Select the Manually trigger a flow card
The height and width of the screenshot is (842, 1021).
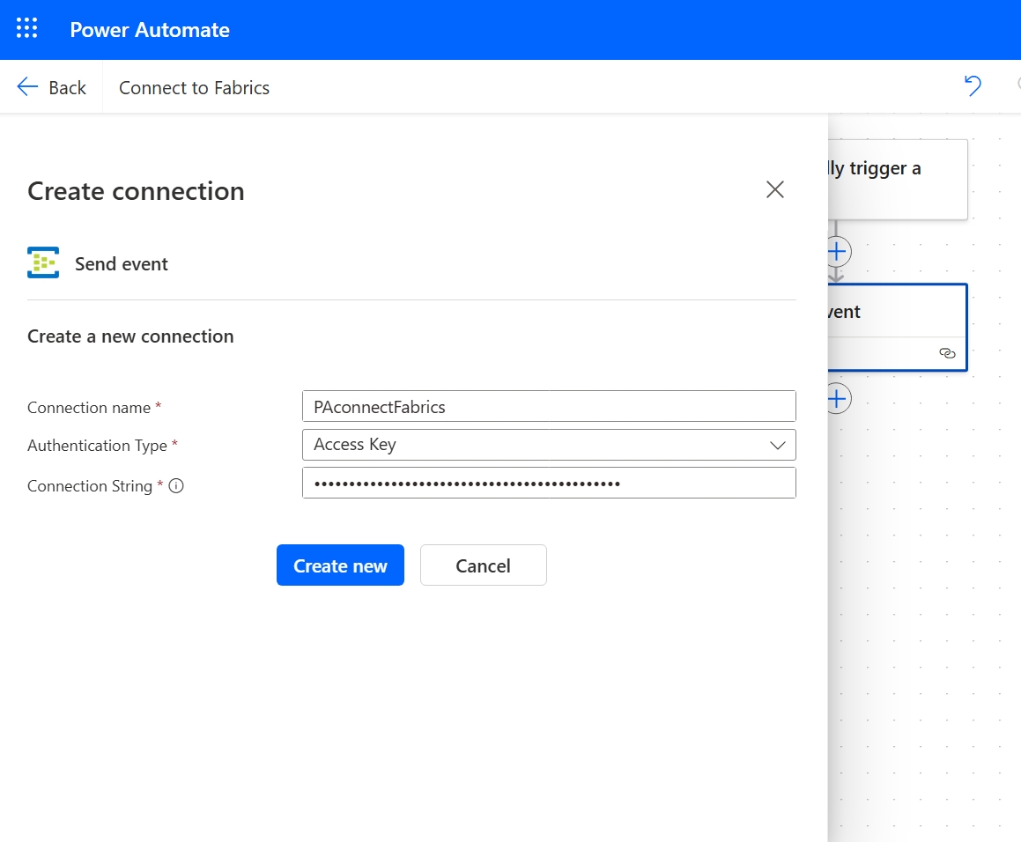click(899, 176)
